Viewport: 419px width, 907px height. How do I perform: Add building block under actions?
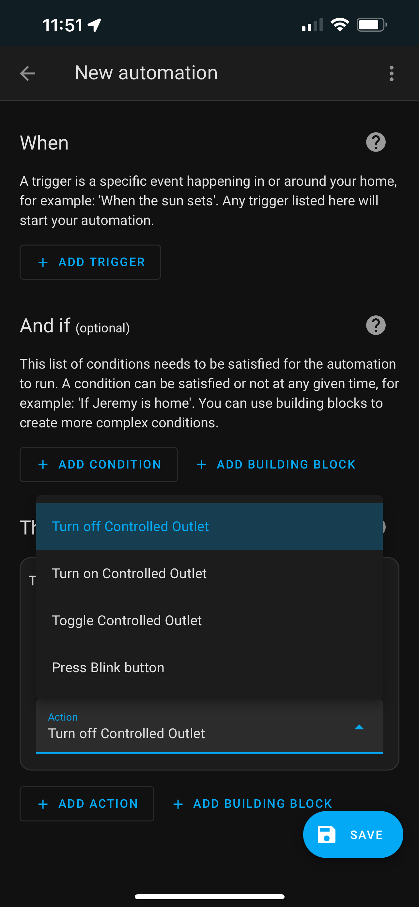252,804
